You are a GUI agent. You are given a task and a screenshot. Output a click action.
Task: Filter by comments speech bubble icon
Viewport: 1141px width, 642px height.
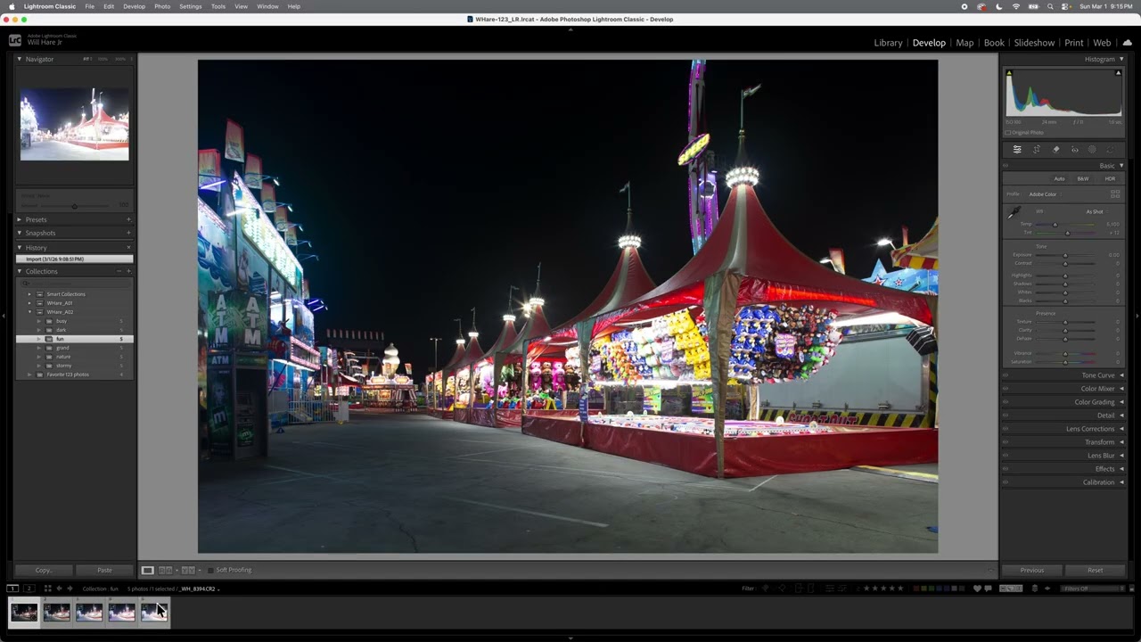988,588
